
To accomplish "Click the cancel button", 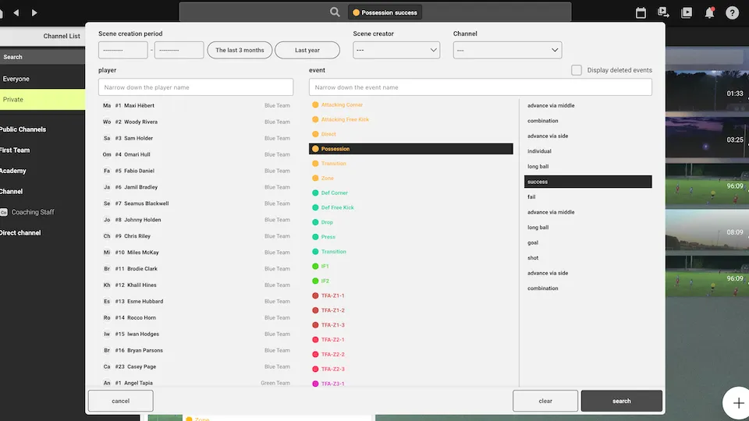I will 120,401.
